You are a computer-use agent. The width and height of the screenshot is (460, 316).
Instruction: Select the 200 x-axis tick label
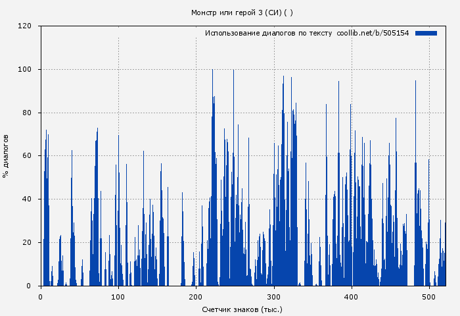coord(196,297)
